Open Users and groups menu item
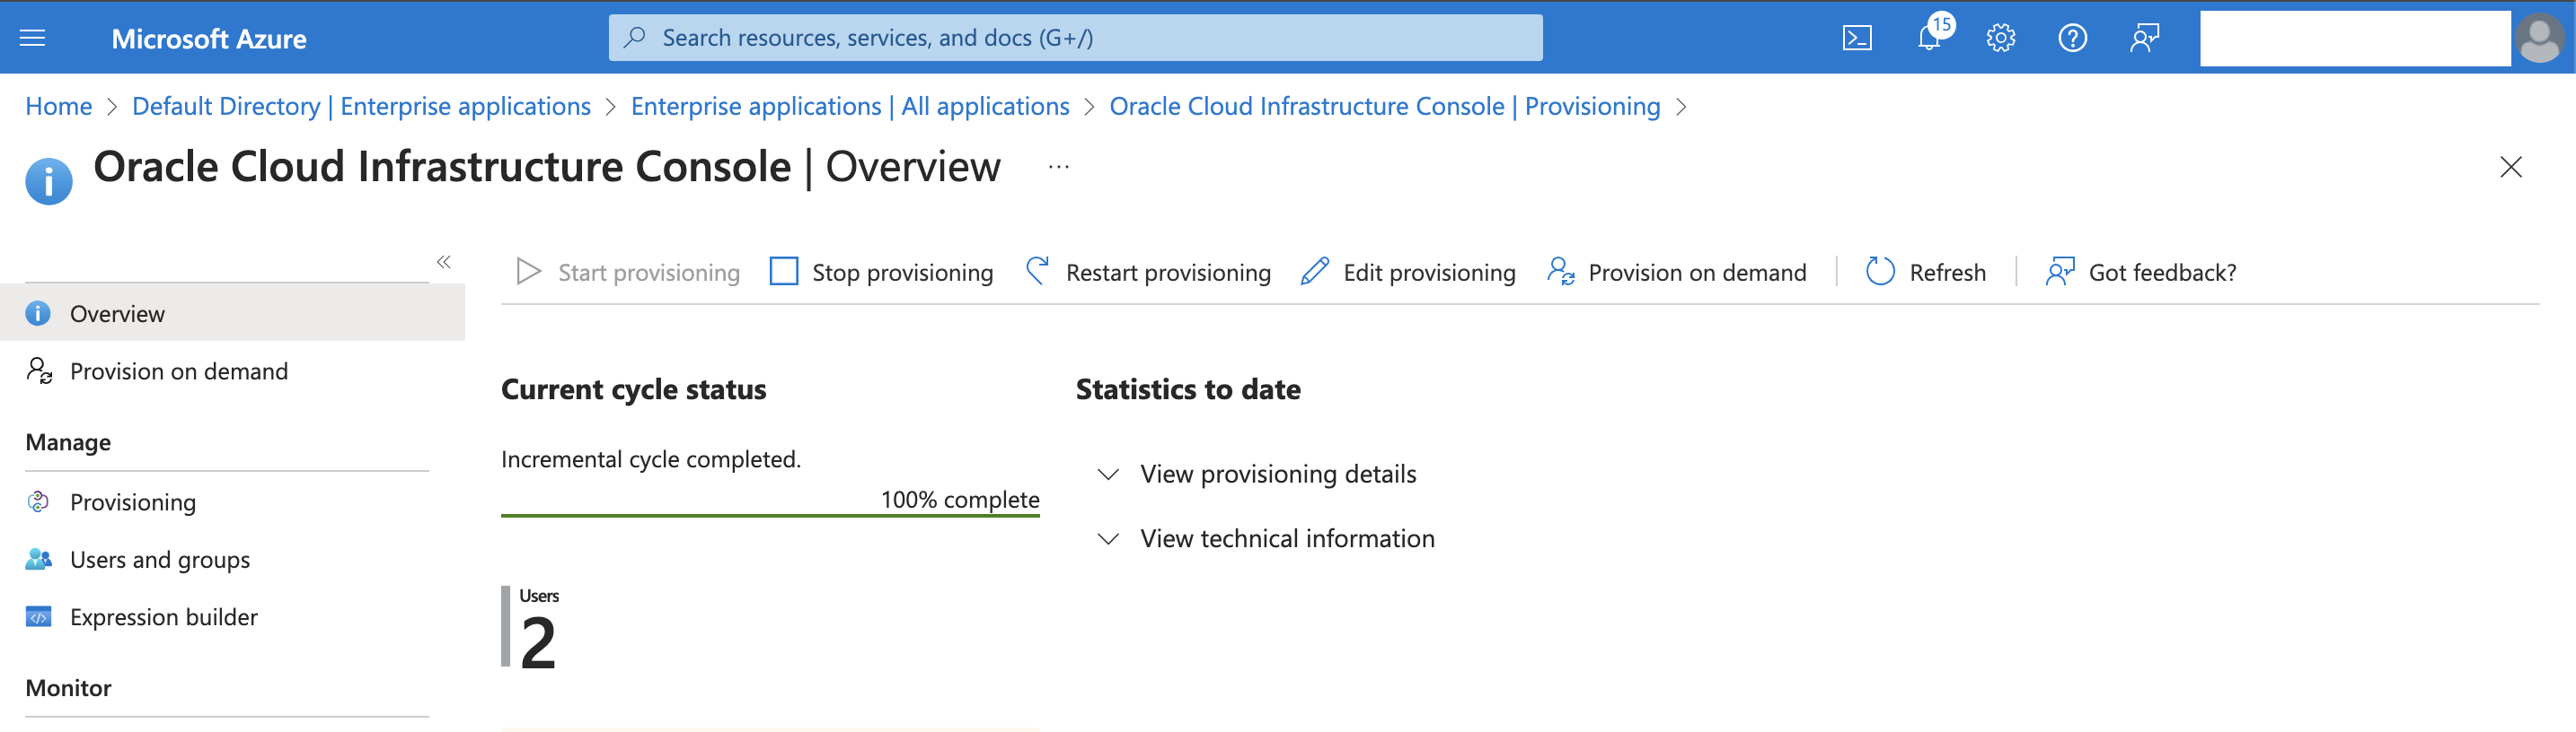Viewport: 2576px width, 732px height. click(x=159, y=559)
